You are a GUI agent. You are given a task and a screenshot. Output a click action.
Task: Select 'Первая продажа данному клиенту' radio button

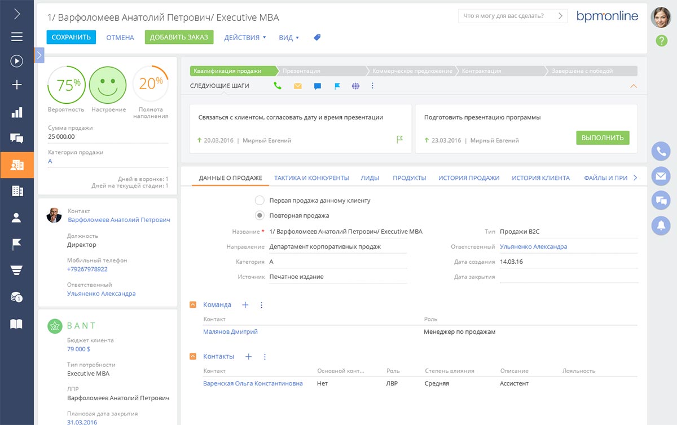[260, 201]
